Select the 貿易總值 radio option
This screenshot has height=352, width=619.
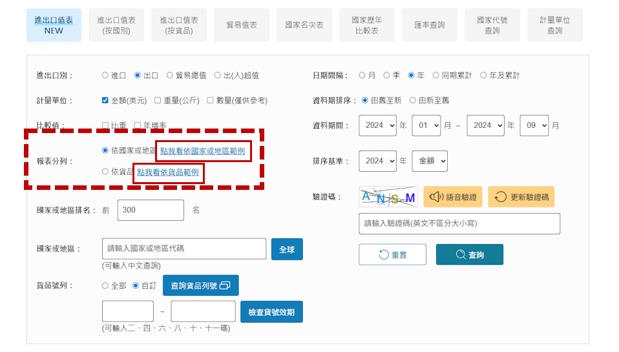point(170,76)
